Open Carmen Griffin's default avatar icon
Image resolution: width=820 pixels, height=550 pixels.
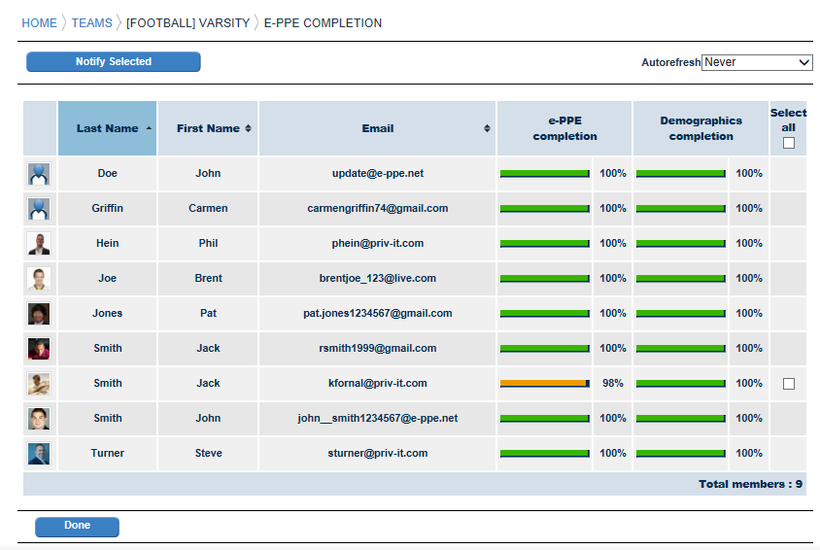39,209
